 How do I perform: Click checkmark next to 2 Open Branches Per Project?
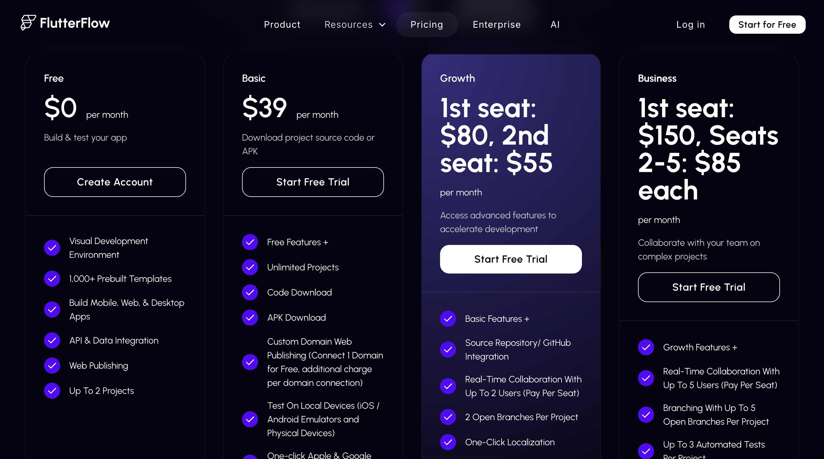[x=448, y=417]
